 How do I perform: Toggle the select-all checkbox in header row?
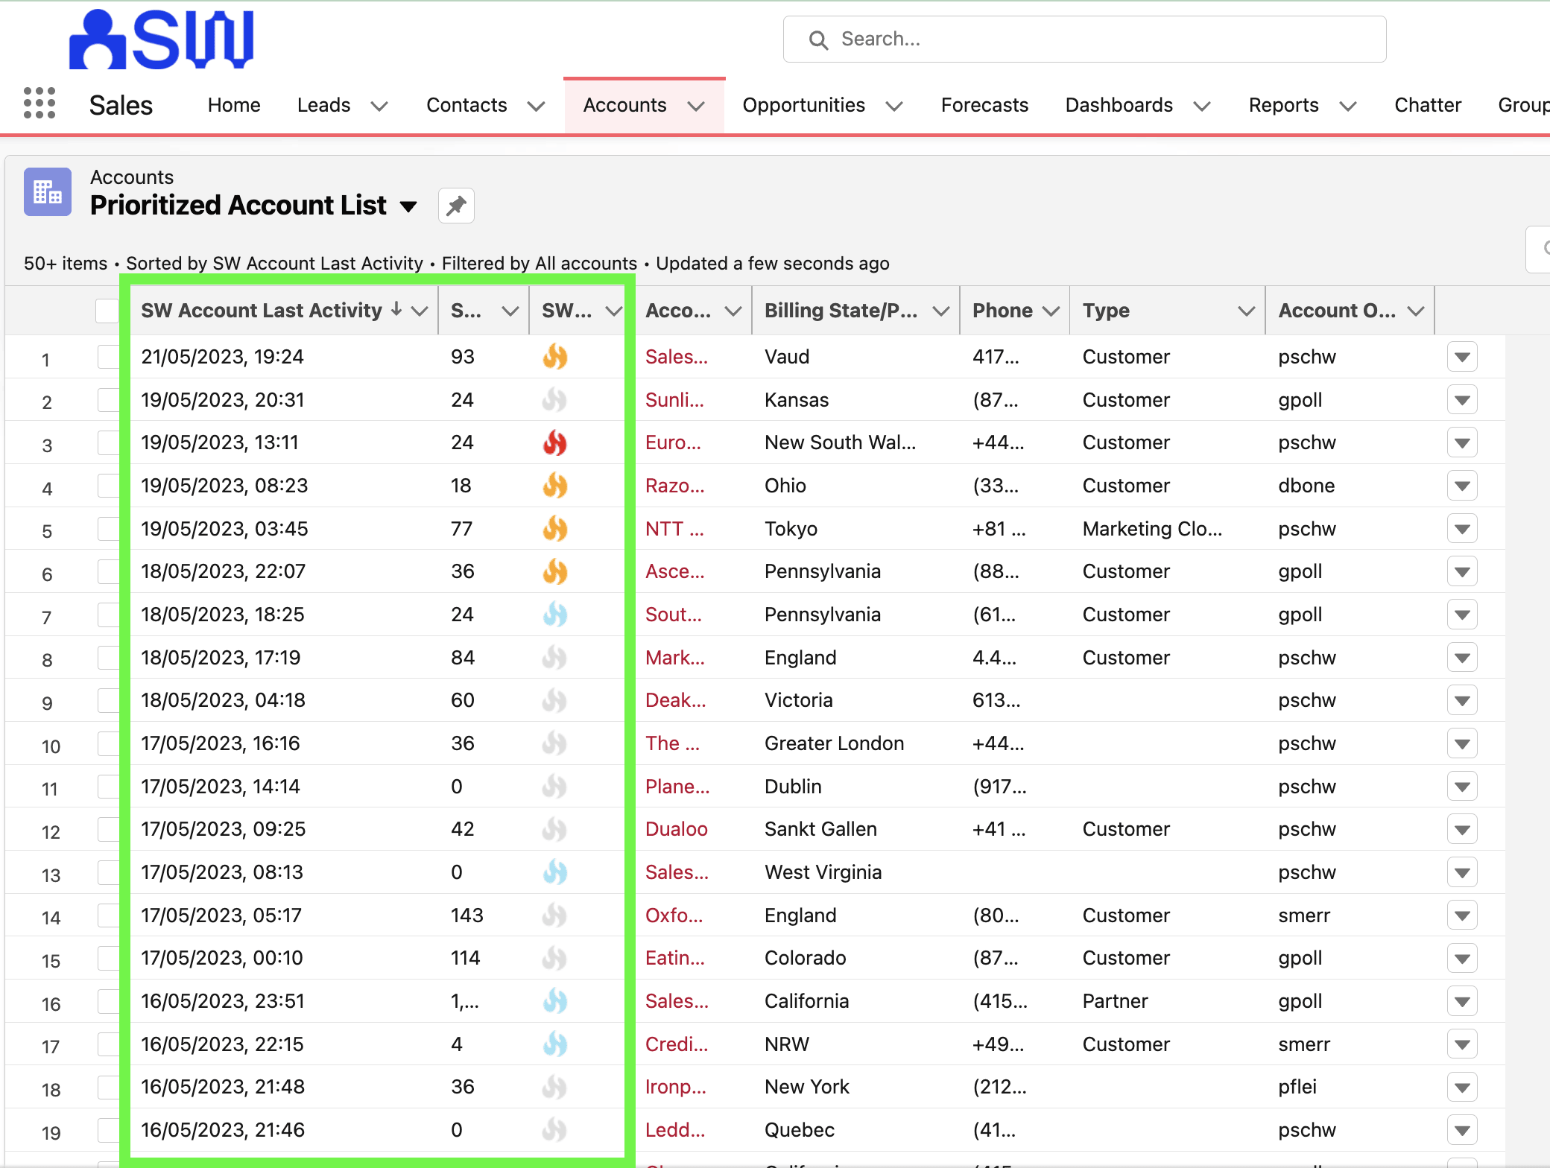click(x=107, y=310)
